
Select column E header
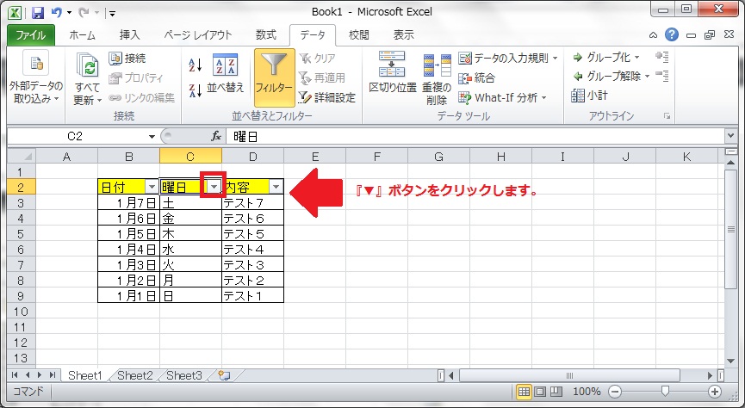(315, 157)
